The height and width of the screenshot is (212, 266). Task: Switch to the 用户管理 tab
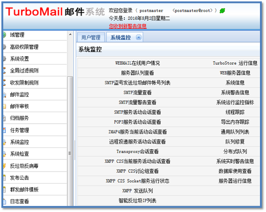pos(91,37)
